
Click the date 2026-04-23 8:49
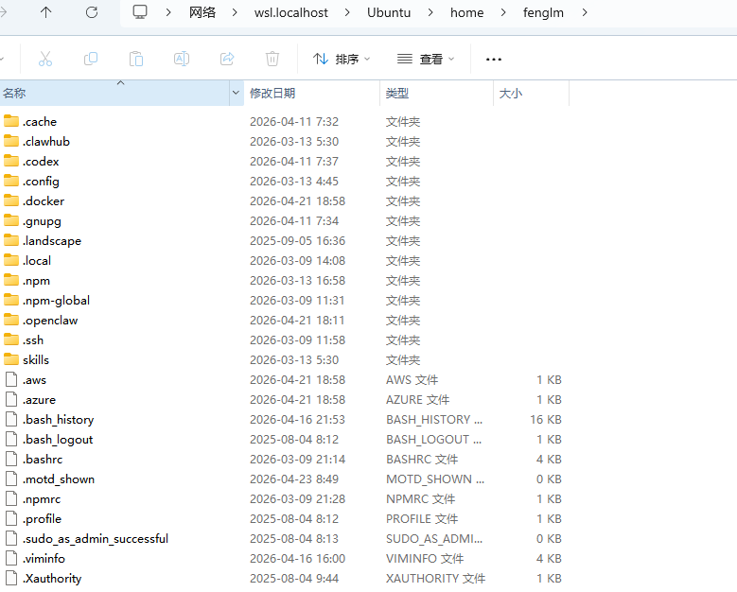point(294,479)
